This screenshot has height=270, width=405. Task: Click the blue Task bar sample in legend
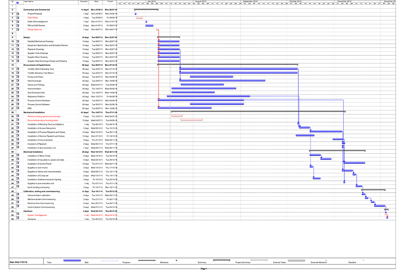point(72,261)
